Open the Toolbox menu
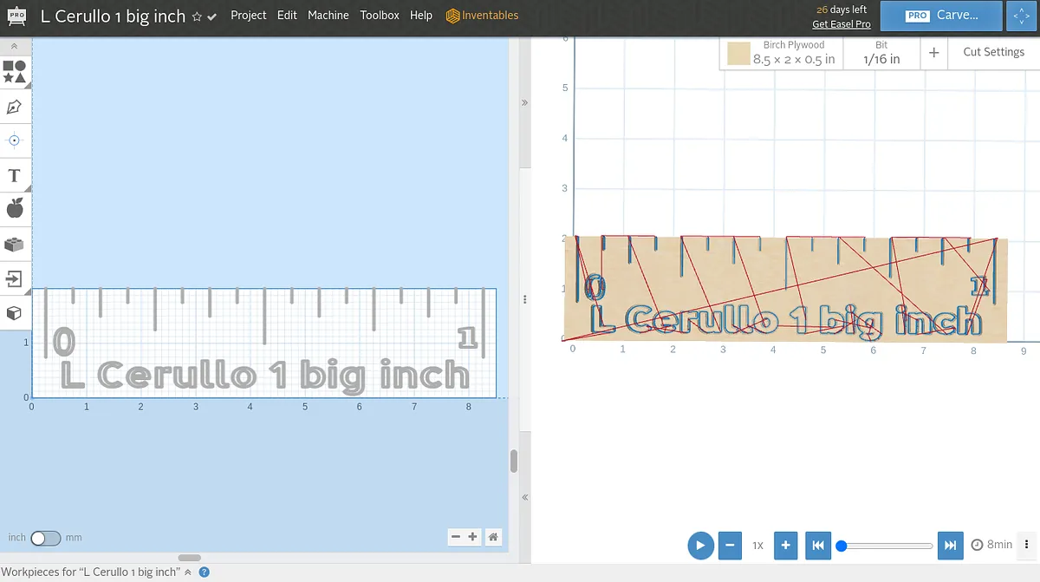Screen dimensions: 1040x582 (x=380, y=16)
